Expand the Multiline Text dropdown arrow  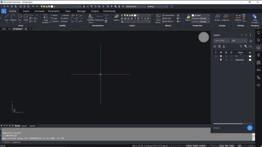(93, 23)
